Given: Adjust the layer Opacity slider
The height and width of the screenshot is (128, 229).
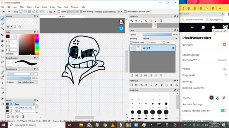Looking at the screenshot, I should point(157,34).
